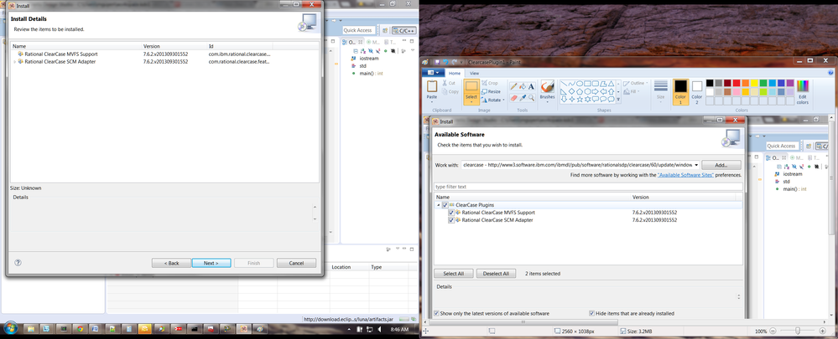Click the type filter text field
Screen dimensions: 838x339
click(x=588, y=187)
